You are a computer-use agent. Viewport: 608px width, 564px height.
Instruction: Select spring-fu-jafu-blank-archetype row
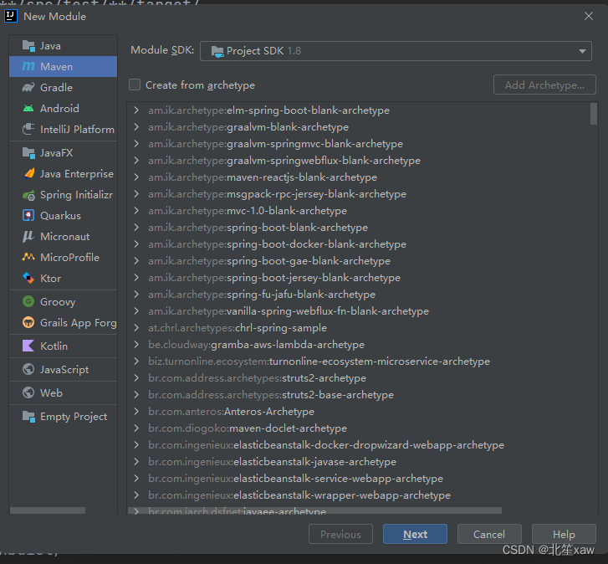click(362, 294)
